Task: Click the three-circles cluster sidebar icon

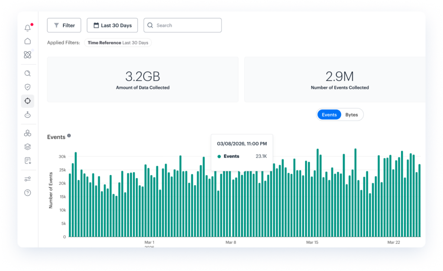Action: (x=28, y=133)
